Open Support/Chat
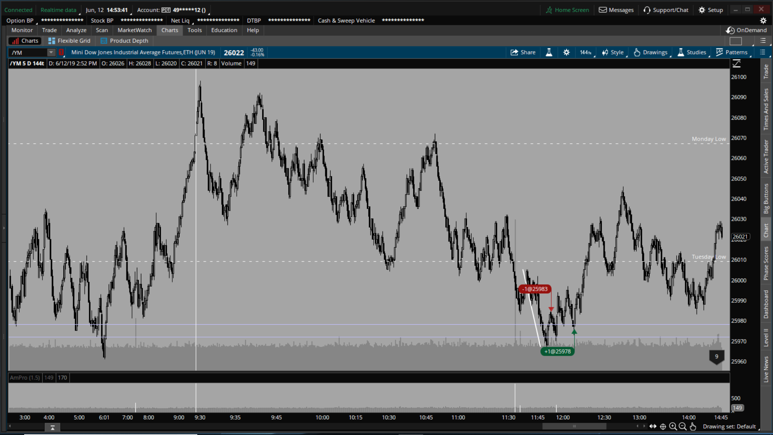This screenshot has height=435, width=773. tap(666, 10)
